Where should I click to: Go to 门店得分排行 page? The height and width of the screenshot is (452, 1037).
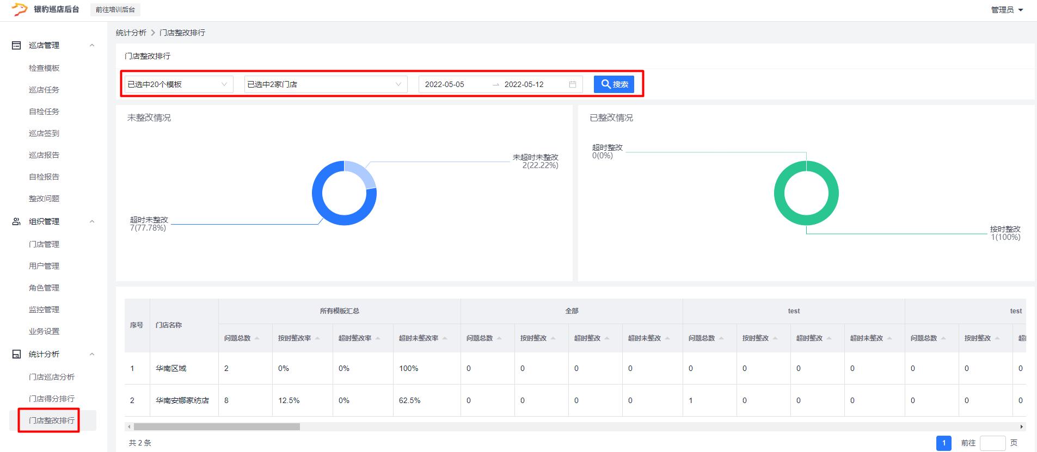click(x=52, y=399)
